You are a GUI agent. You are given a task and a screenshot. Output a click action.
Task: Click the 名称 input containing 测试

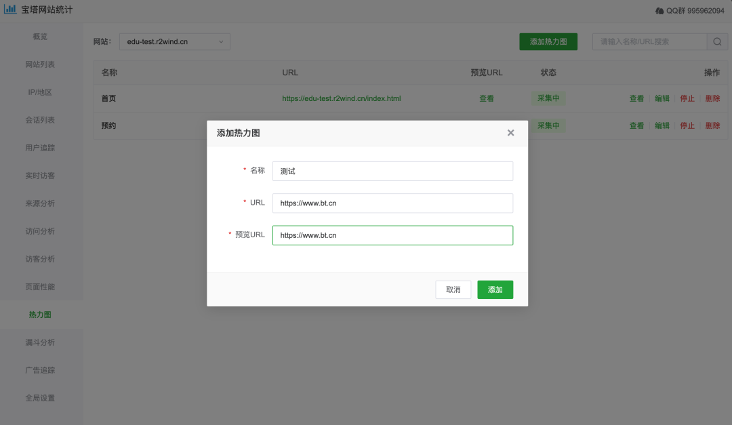click(x=392, y=171)
